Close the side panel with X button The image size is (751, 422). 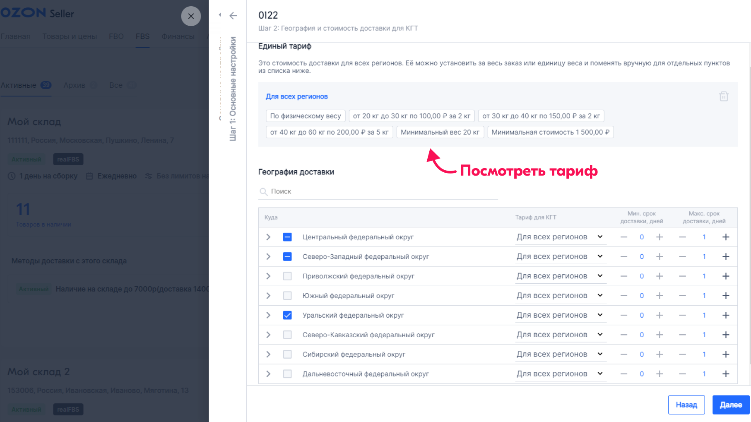pyautogui.click(x=191, y=16)
